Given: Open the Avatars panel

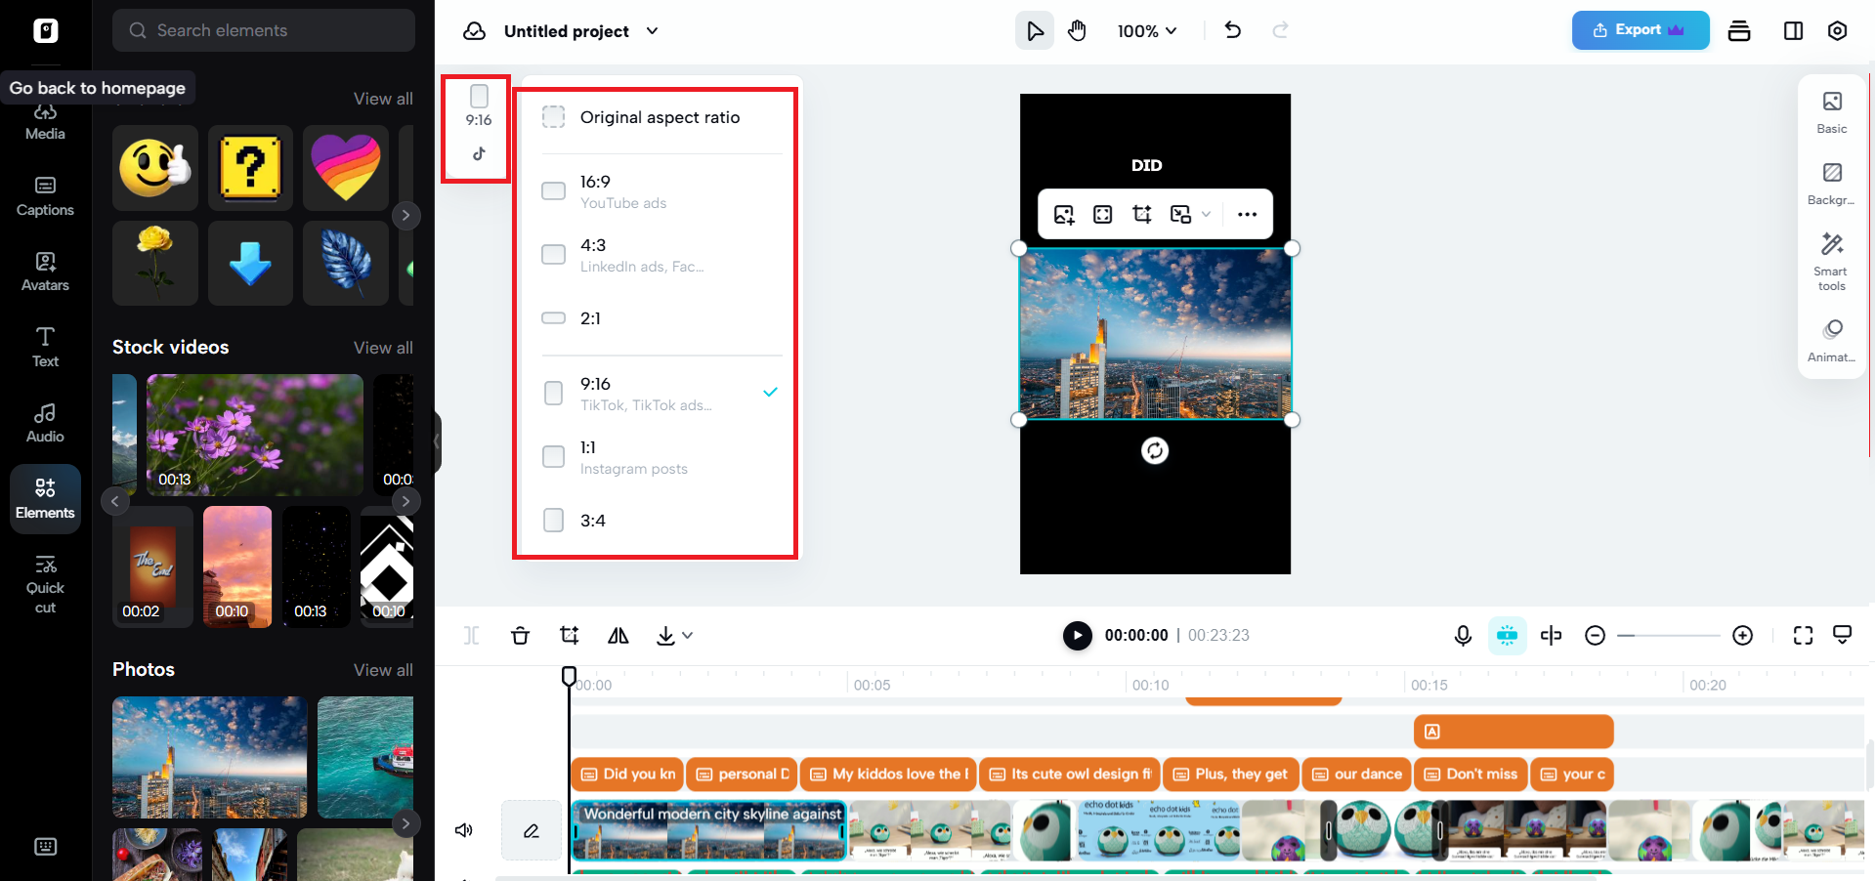Looking at the screenshot, I should pyautogui.click(x=45, y=272).
